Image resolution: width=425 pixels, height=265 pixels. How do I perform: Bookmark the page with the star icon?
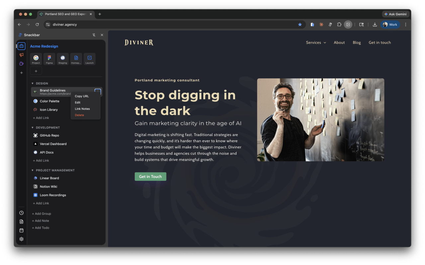click(x=300, y=25)
